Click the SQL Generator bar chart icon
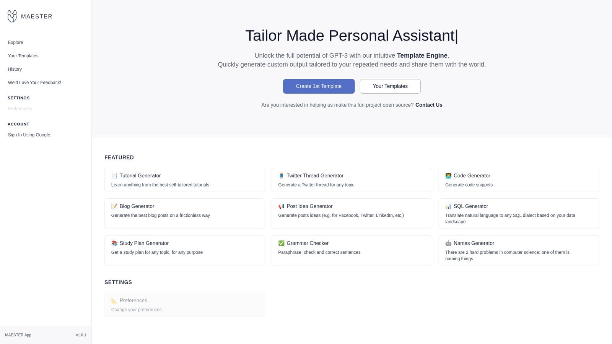This screenshot has width=612, height=344. tap(448, 206)
